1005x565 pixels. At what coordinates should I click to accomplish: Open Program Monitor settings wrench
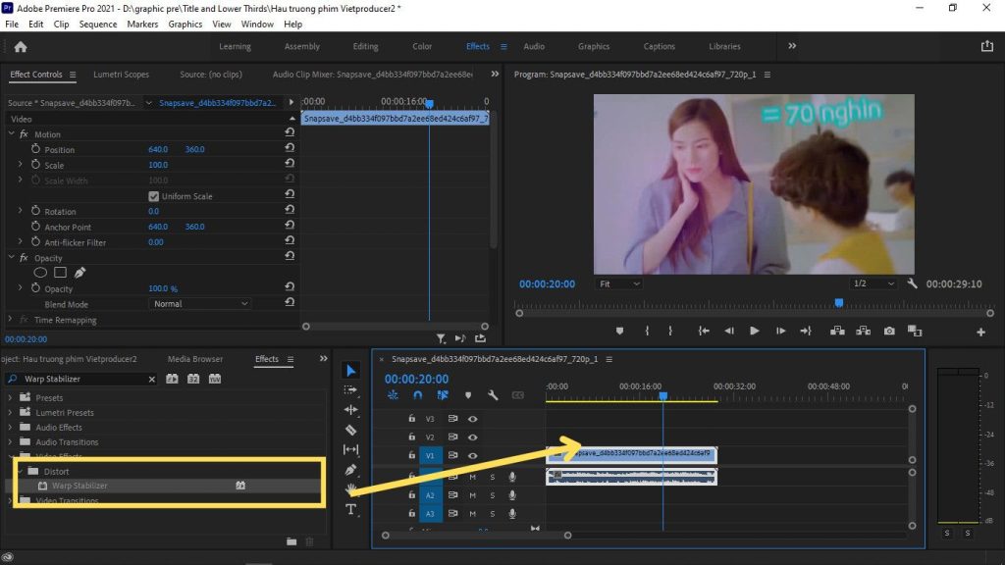pos(912,283)
